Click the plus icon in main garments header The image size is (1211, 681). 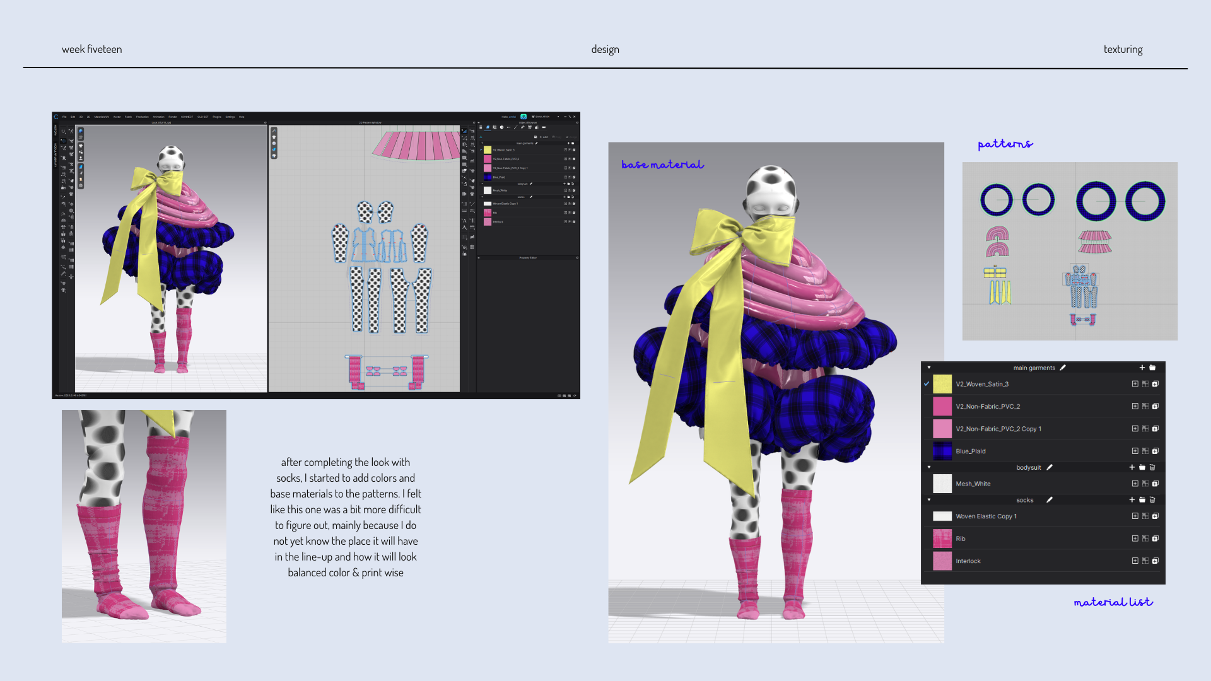pyautogui.click(x=1142, y=368)
